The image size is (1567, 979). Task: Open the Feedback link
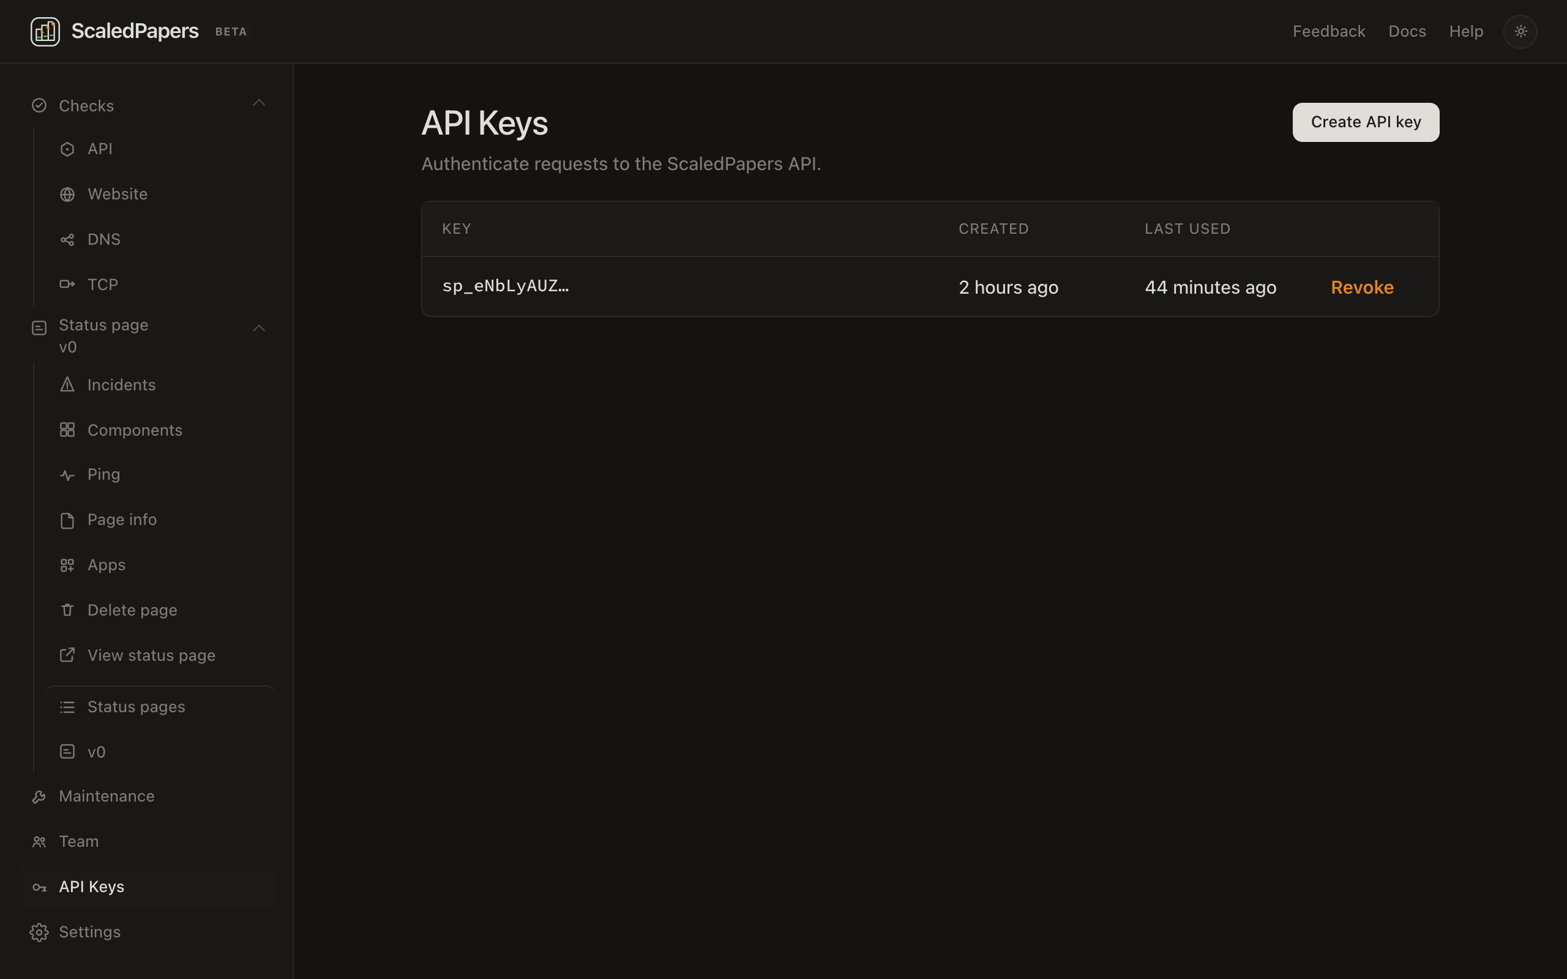tap(1329, 31)
